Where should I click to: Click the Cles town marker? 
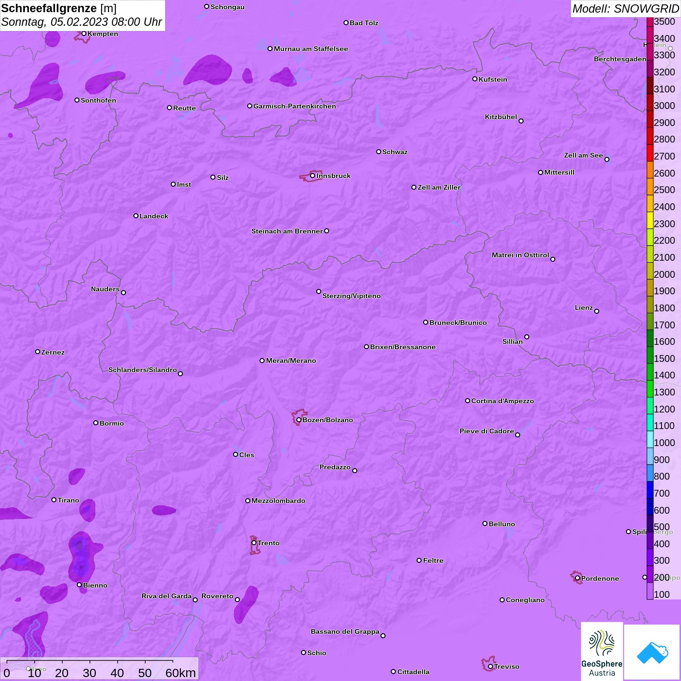click(x=235, y=454)
